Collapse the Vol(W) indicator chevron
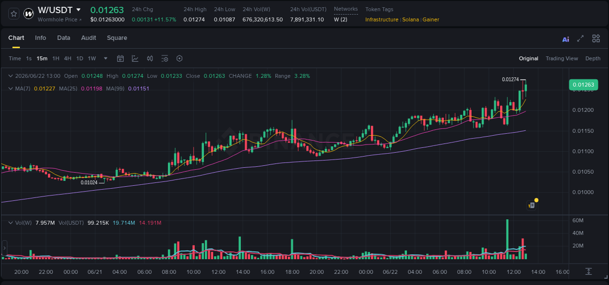This screenshot has width=609, height=285. click(x=11, y=223)
